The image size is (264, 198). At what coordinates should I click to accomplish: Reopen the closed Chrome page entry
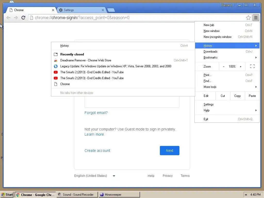tap(123, 84)
